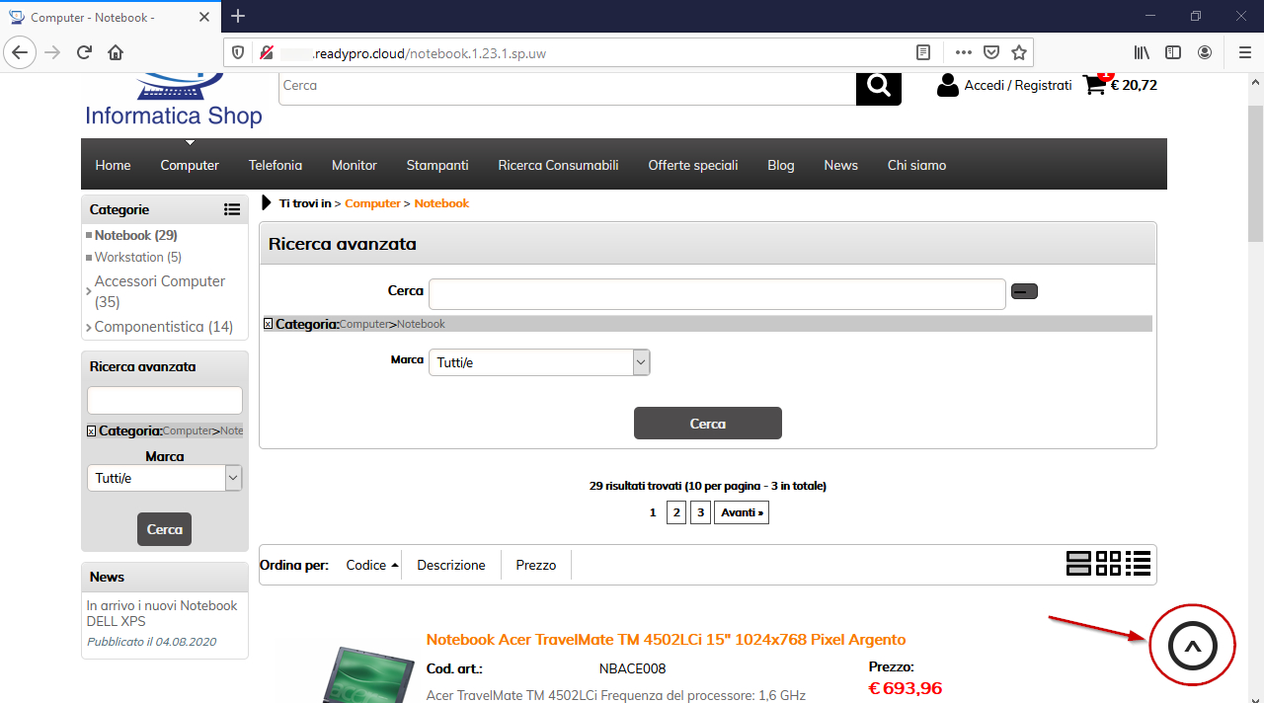Click the sidebar Cerca button

coord(165,529)
